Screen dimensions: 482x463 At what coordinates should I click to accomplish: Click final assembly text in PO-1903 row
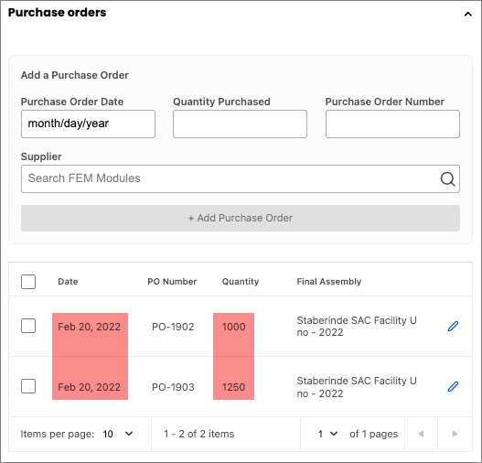(x=357, y=387)
